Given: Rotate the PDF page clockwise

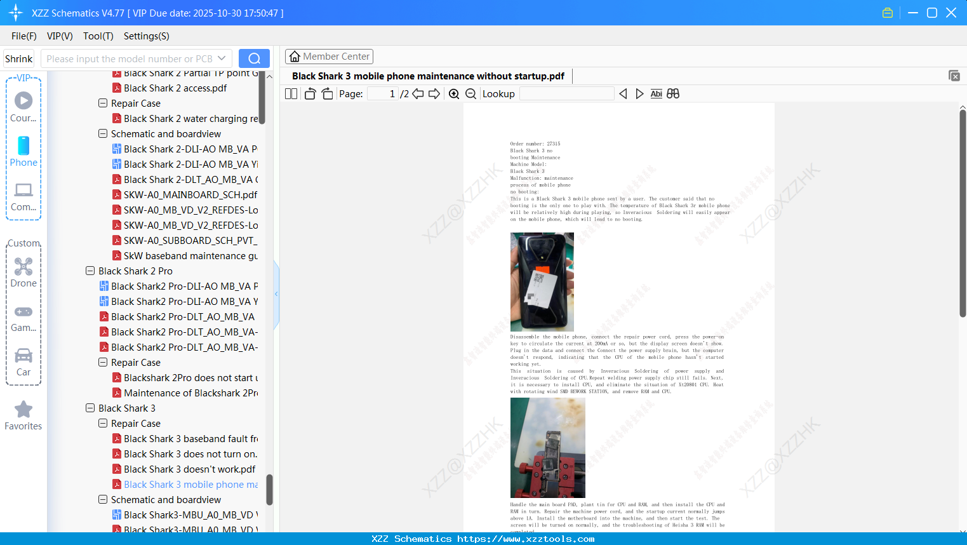Looking at the screenshot, I should pyautogui.click(x=327, y=93).
